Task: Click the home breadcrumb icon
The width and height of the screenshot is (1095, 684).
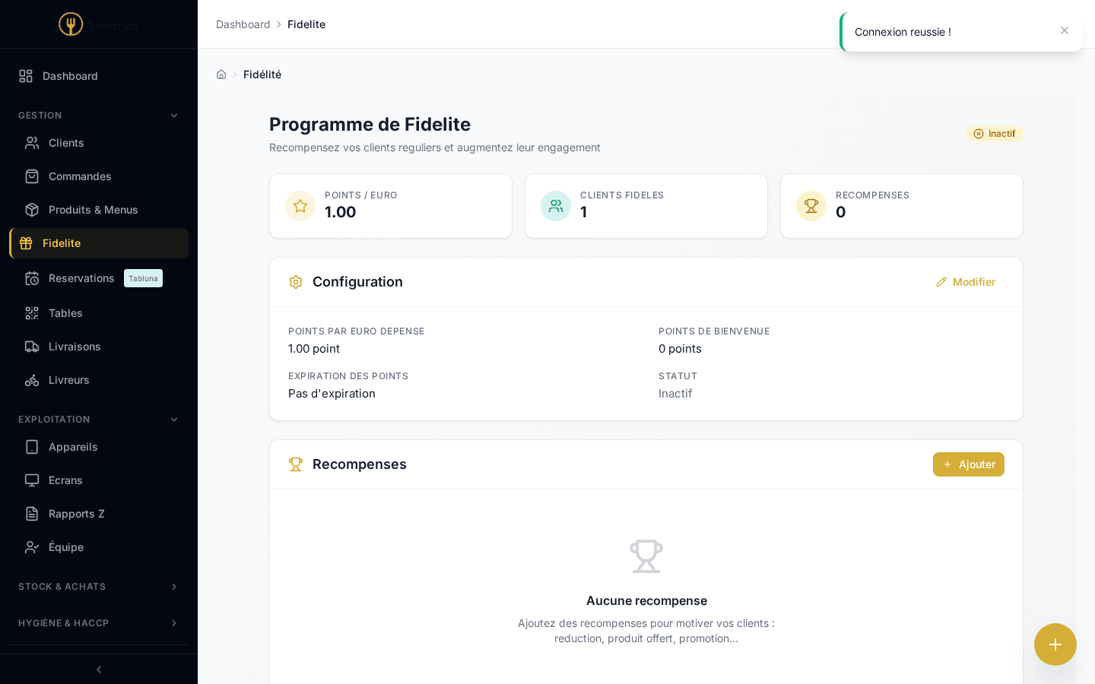Action: (x=221, y=74)
